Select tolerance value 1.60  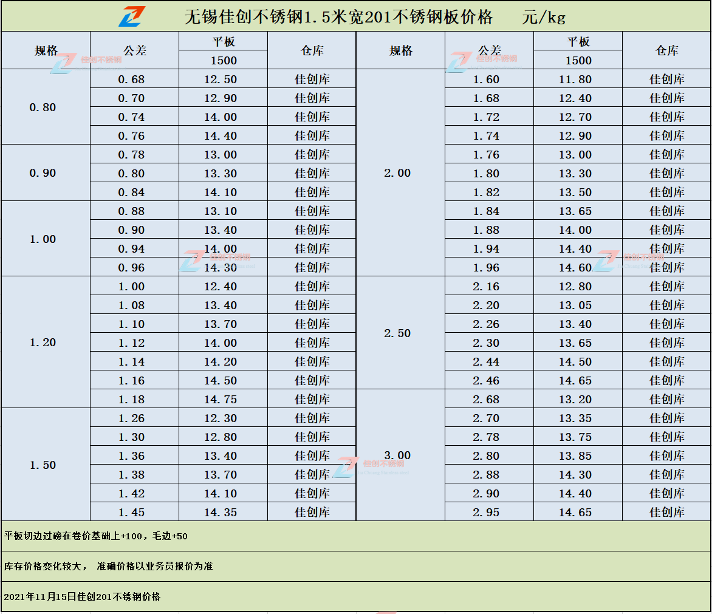(486, 80)
